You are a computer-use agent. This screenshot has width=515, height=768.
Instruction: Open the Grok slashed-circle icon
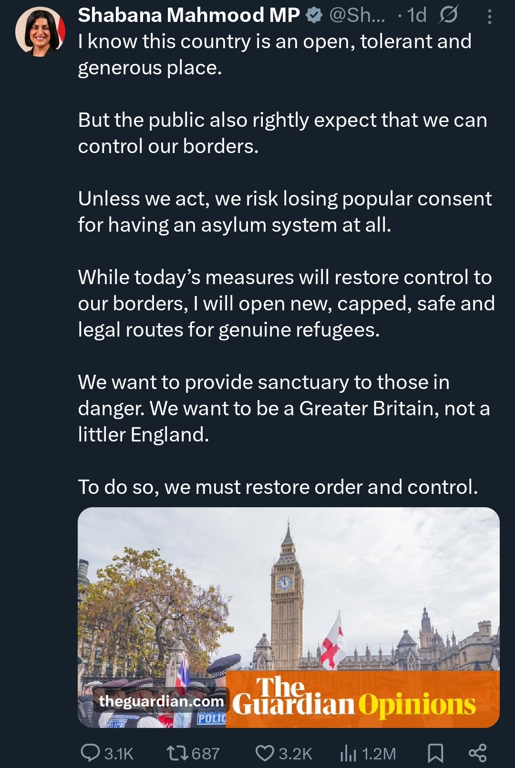448,15
